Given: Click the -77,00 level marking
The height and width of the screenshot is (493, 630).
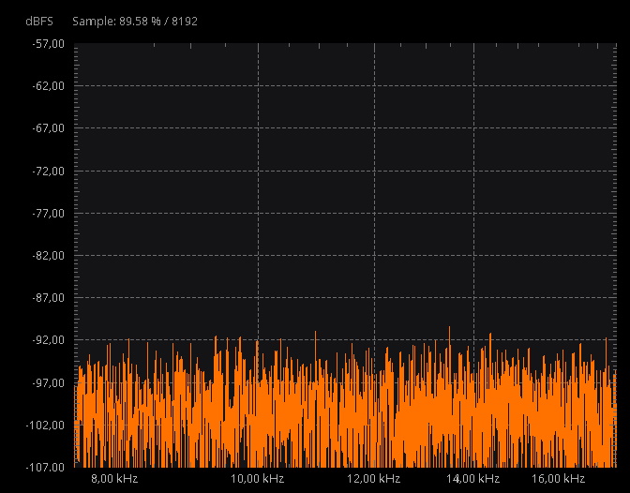Looking at the screenshot, I should pos(45,214).
